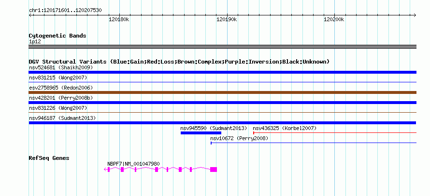Screen dimensions: 430x196
Task: Click the esv2758965 (Redon2006) label
Action: (61, 88)
